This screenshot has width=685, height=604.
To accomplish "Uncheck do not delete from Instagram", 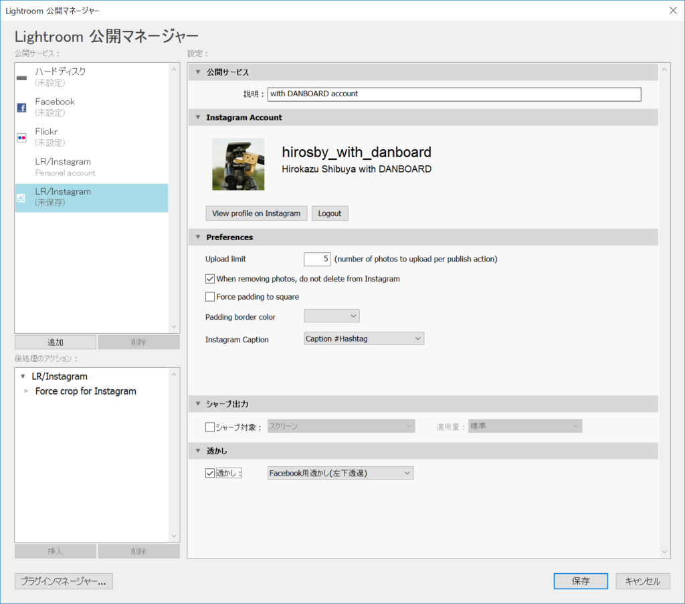I will [210, 279].
